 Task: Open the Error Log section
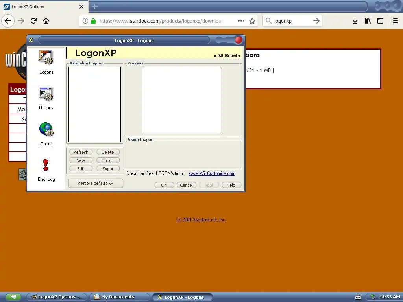pyautogui.click(x=46, y=170)
